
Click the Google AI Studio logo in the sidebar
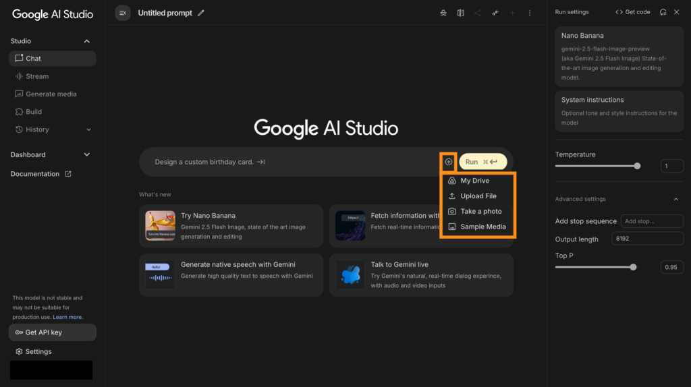pyautogui.click(x=53, y=14)
